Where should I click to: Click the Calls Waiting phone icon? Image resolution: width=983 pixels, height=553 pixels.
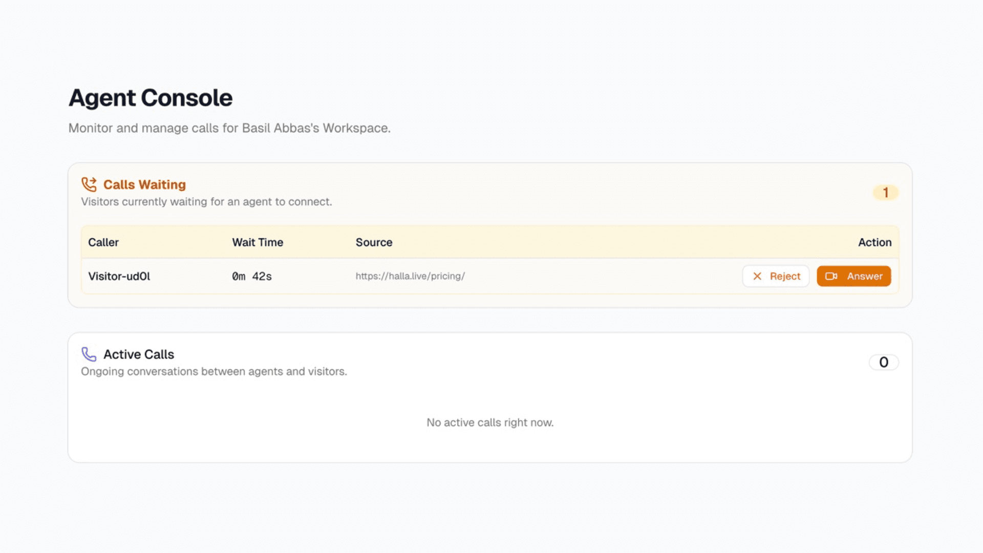tap(89, 184)
